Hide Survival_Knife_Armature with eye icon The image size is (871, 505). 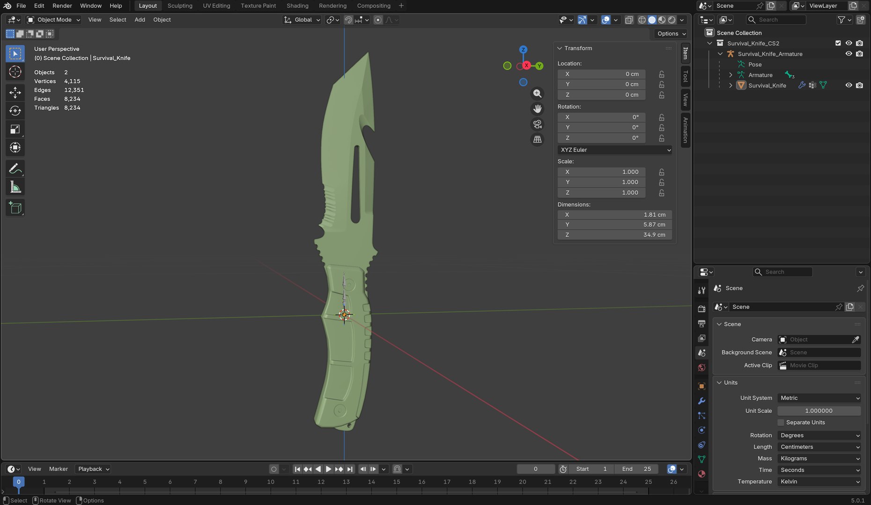[849, 54]
